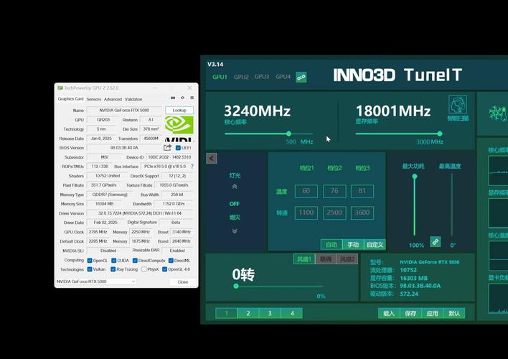Select profile slot 3
Screen dimensions: 508x359
(270, 313)
